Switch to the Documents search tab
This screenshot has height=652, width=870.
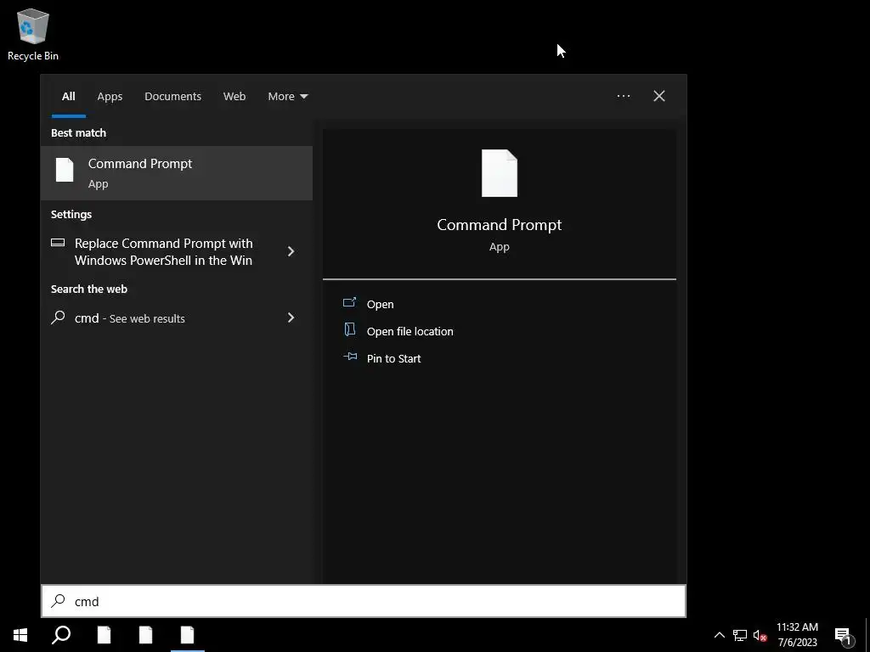click(172, 97)
